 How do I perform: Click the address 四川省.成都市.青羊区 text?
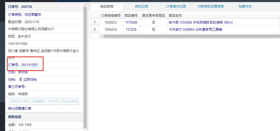[44, 54]
